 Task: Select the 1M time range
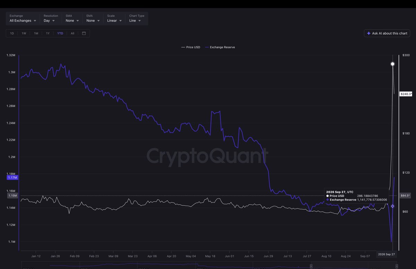pyautogui.click(x=36, y=33)
